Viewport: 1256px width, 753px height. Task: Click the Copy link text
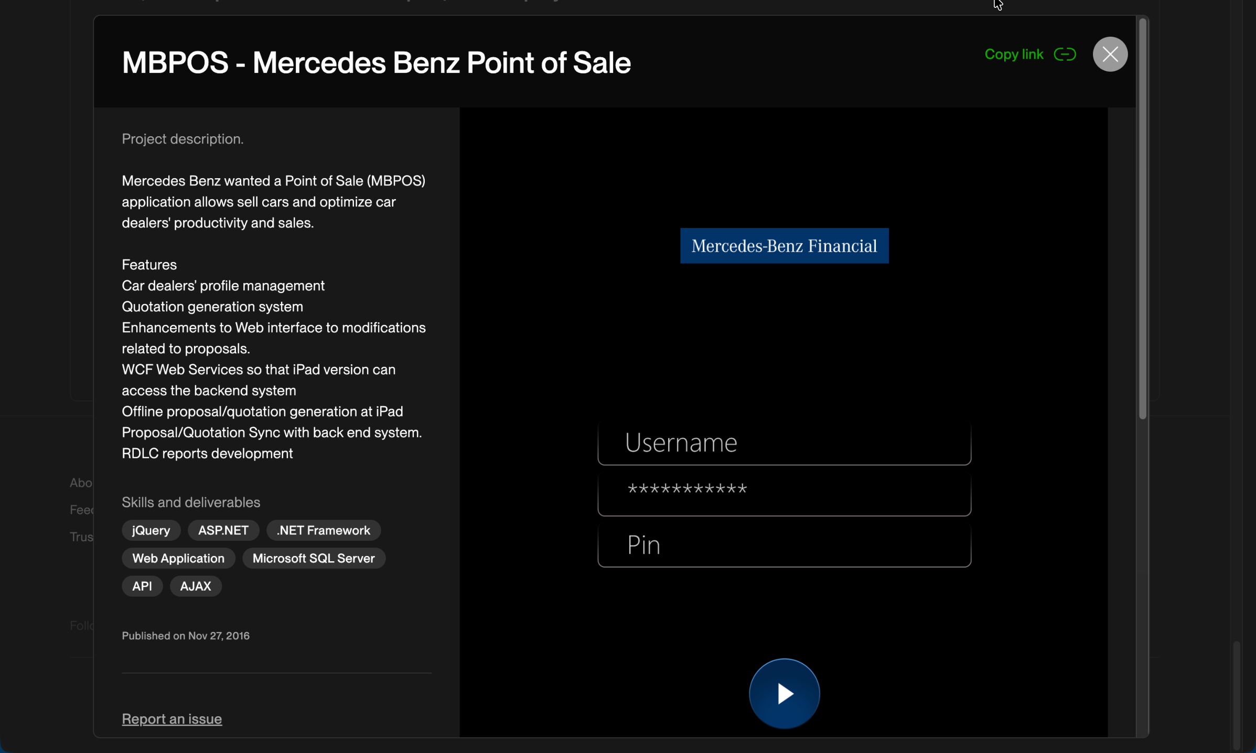tap(1013, 53)
